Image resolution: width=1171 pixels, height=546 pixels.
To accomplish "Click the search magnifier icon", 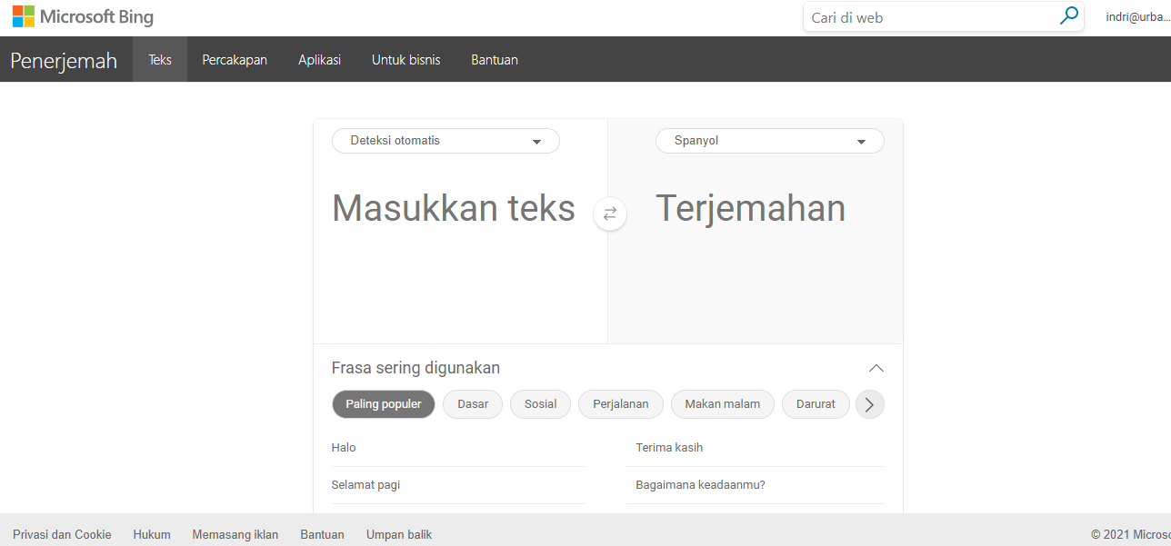I will (1068, 16).
